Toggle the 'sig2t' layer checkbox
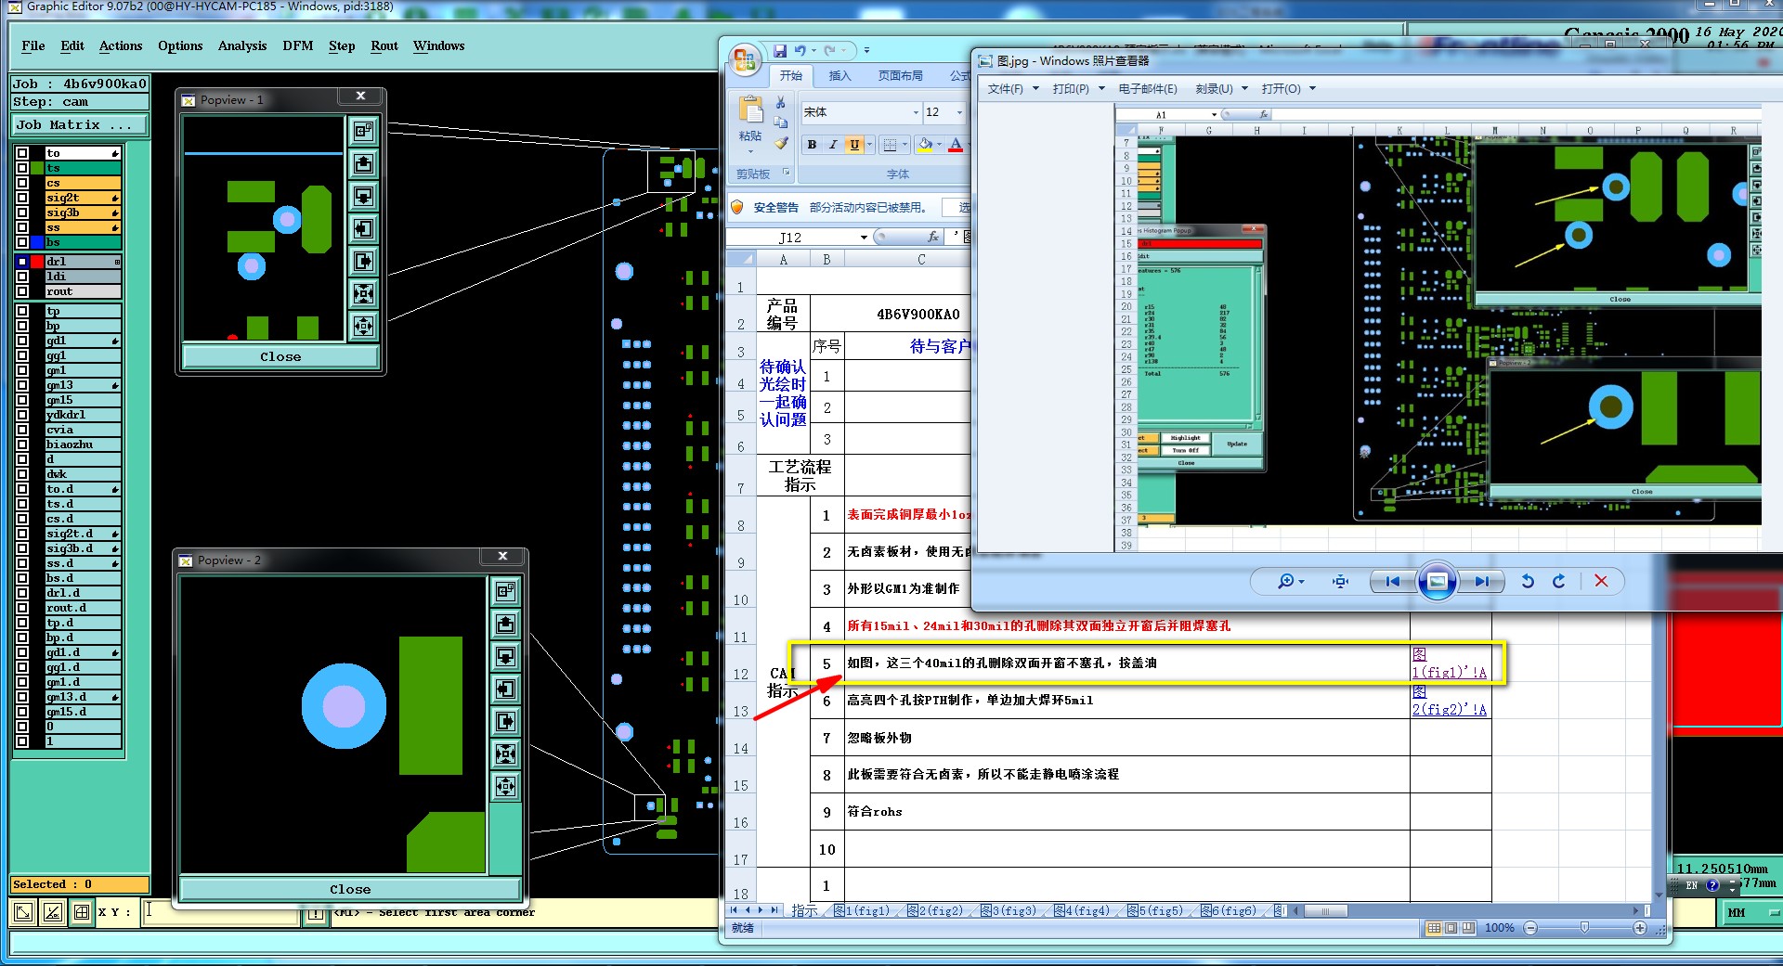This screenshot has width=1783, height=966. (x=21, y=198)
